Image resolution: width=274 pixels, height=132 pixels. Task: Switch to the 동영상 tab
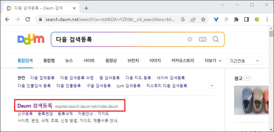[111, 61]
